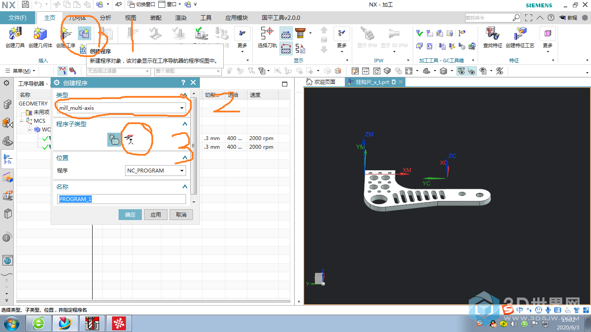This screenshot has width=591, height=332.
Task: Toggle the top tool path display hatched icon
Action: click(x=286, y=34)
